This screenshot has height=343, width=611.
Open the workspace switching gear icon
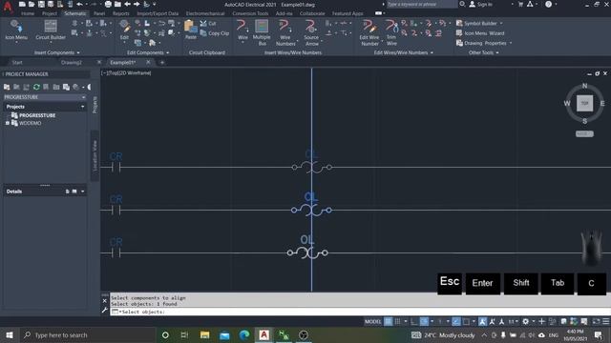coord(526,322)
